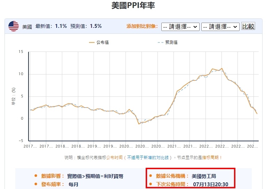This screenshot has height=189, width=266.
Task: Click the y-axis value 15
Action: pyautogui.click(x=21, y=52)
